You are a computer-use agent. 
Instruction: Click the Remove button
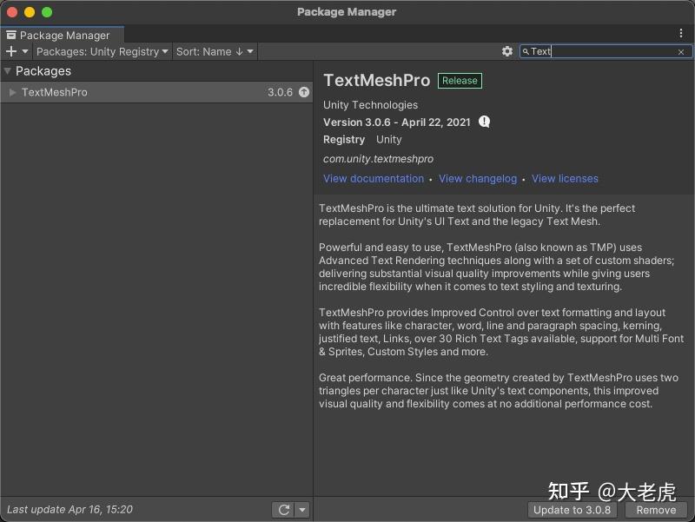[656, 510]
